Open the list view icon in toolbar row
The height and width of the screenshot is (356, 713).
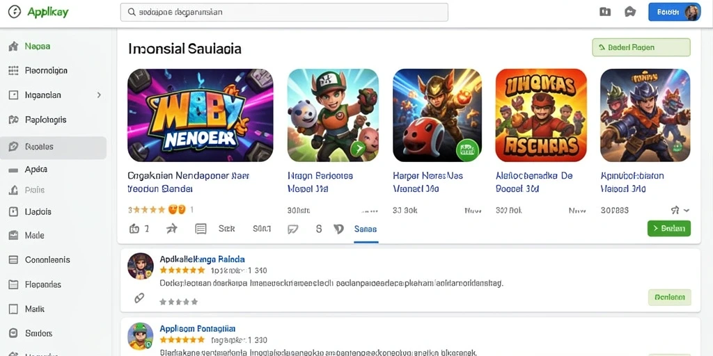[201, 229]
